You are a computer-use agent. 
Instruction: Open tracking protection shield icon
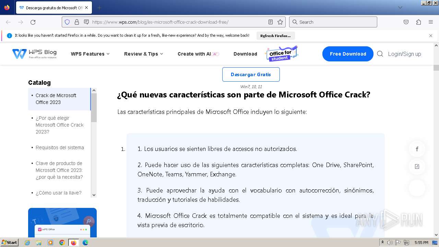pyautogui.click(x=67, y=22)
